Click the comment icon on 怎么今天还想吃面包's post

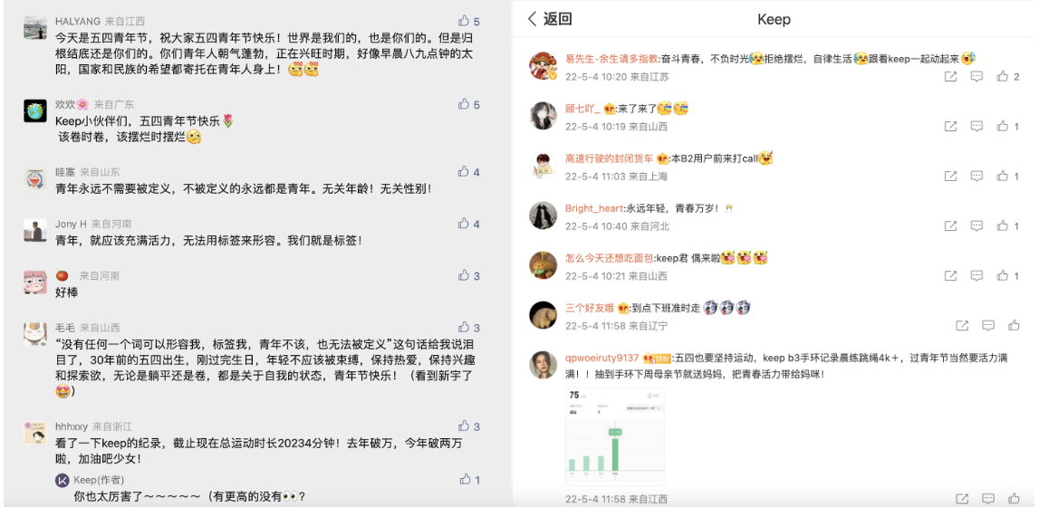977,275
